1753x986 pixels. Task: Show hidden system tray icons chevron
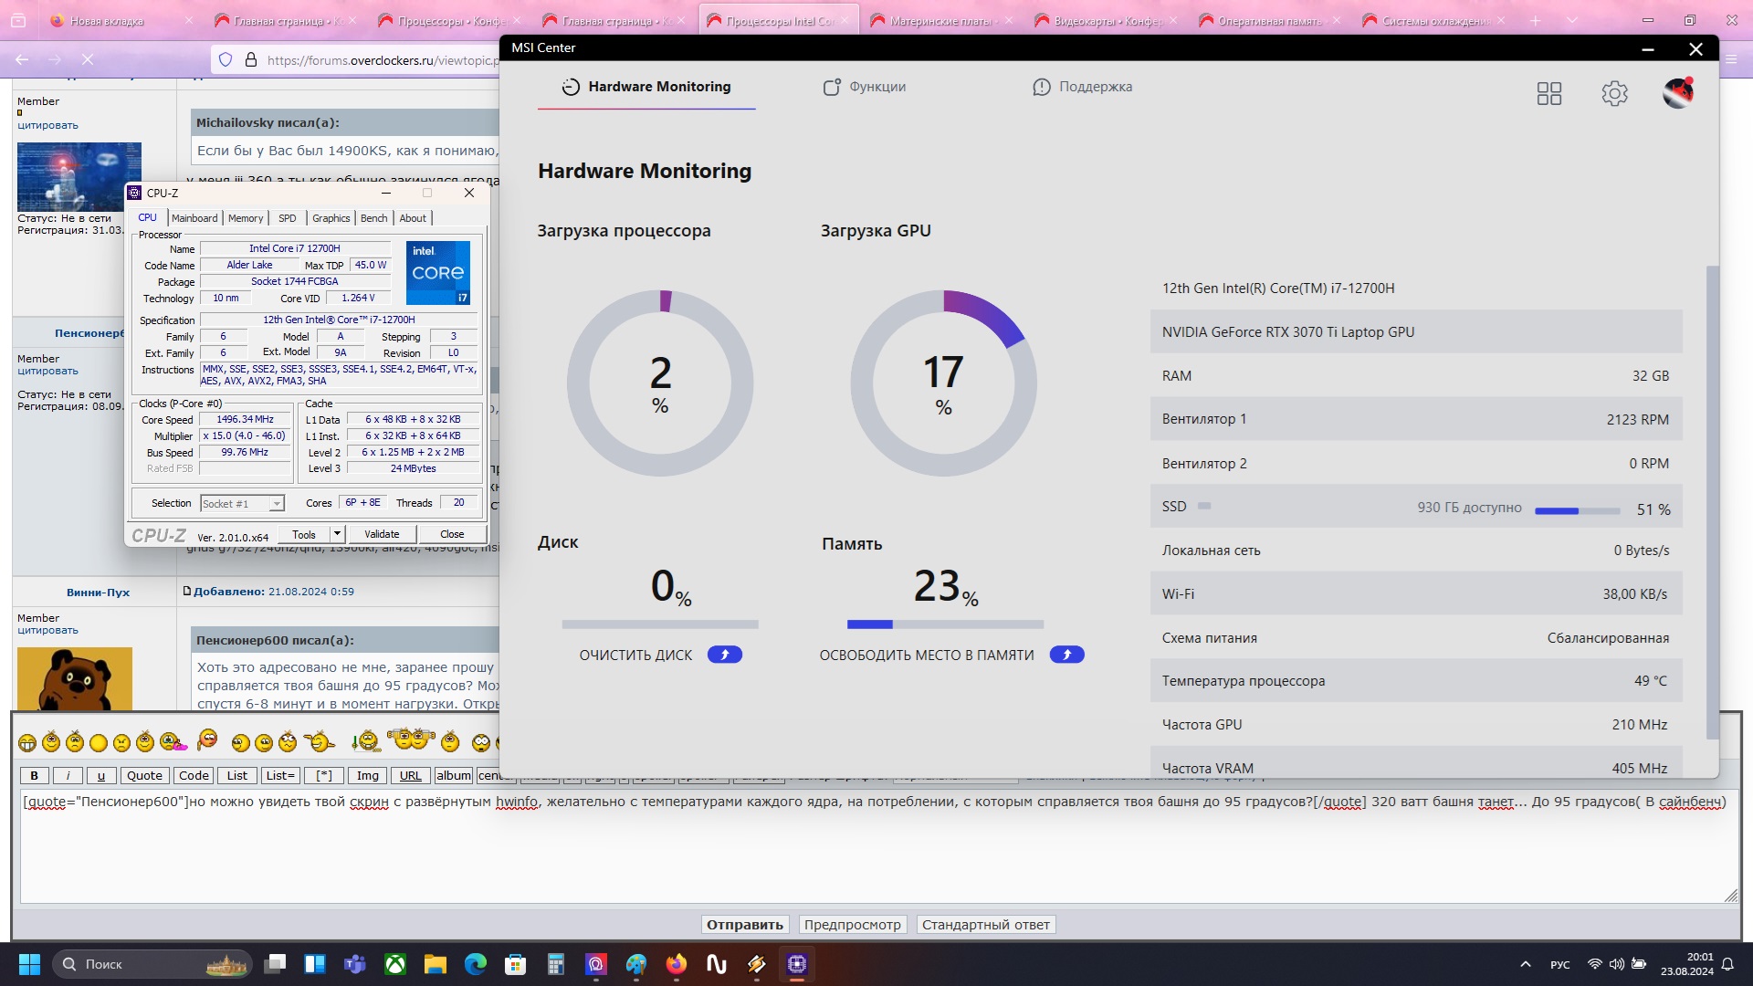pyautogui.click(x=1525, y=964)
